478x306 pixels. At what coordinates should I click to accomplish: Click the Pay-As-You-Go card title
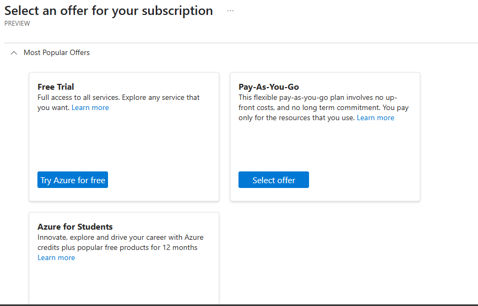268,87
